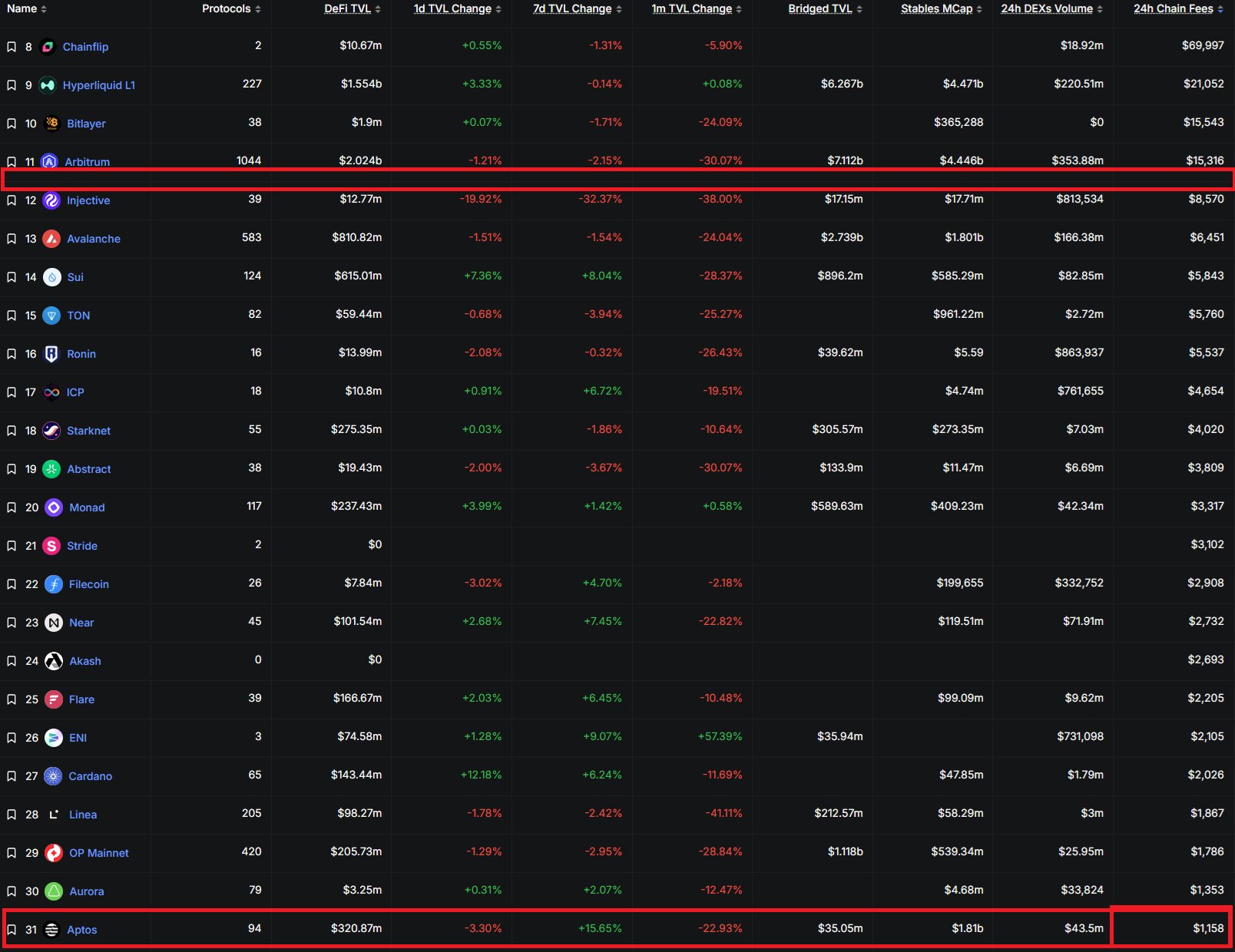Click the Akash chain logo
This screenshot has width=1235, height=952.
[x=54, y=661]
